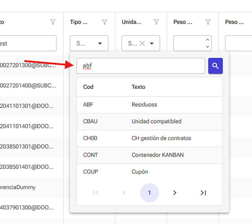Click the search field containing abf
This screenshot has height=224, width=252.
pyautogui.click(x=141, y=66)
